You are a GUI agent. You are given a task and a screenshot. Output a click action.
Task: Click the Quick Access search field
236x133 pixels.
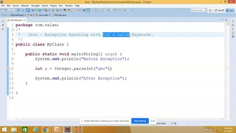(x=198, y=10)
